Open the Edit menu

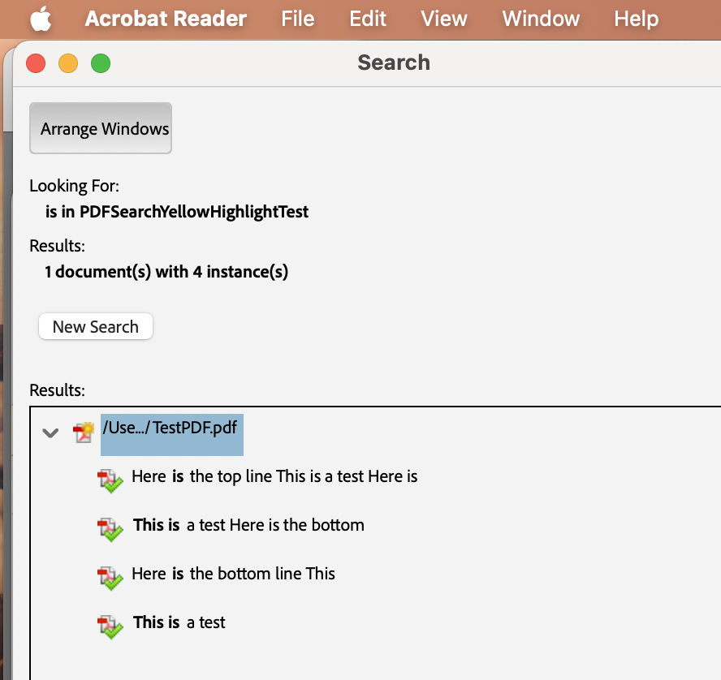pyautogui.click(x=367, y=19)
